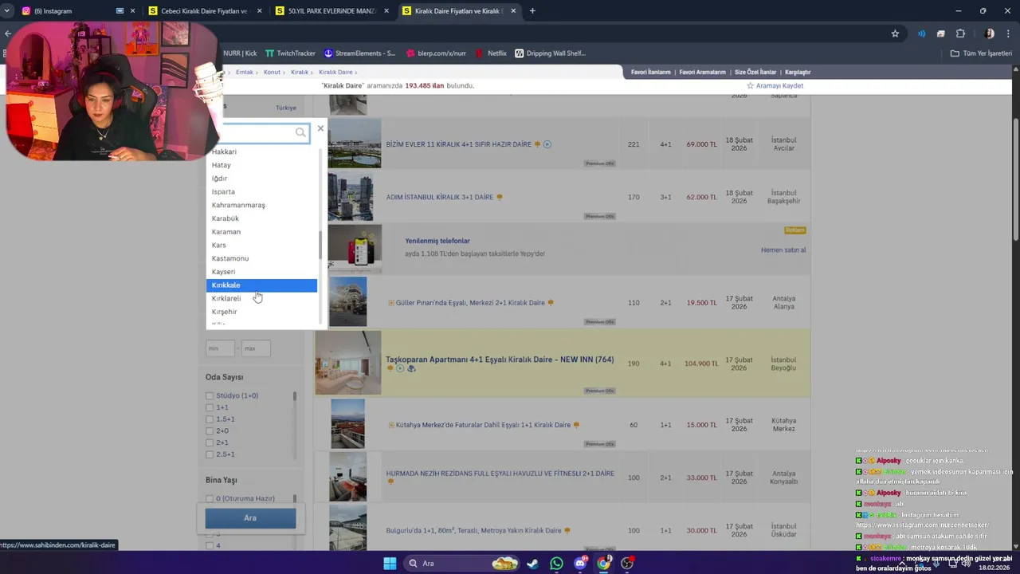Click the magnifier icon in city search

[300, 133]
